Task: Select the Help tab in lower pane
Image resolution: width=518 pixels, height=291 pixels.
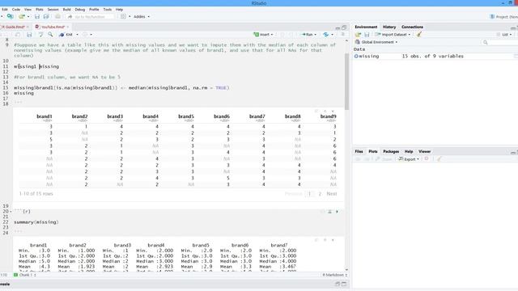Action: point(409,151)
